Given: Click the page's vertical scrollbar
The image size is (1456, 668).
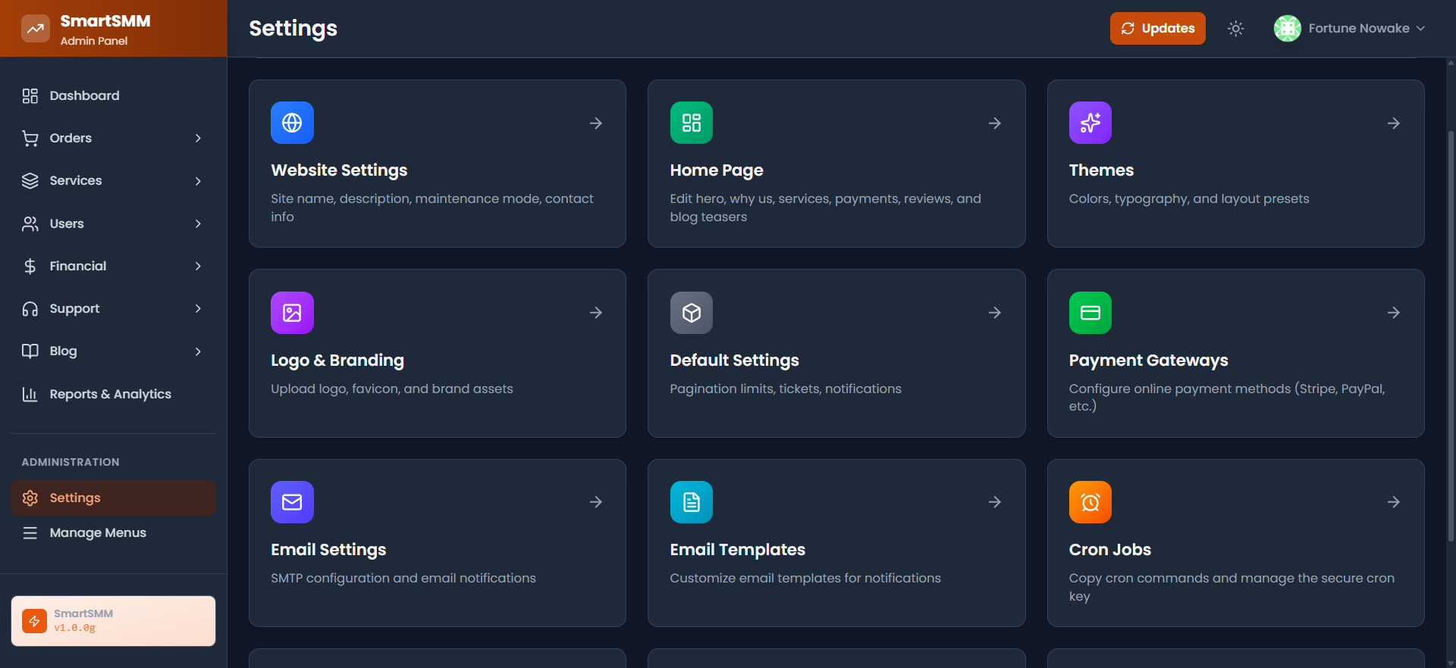Looking at the screenshot, I should tap(1450, 333).
